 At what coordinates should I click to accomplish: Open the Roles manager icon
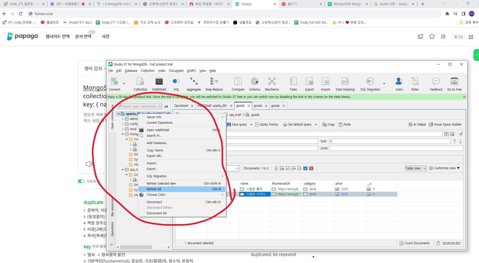tap(415, 84)
